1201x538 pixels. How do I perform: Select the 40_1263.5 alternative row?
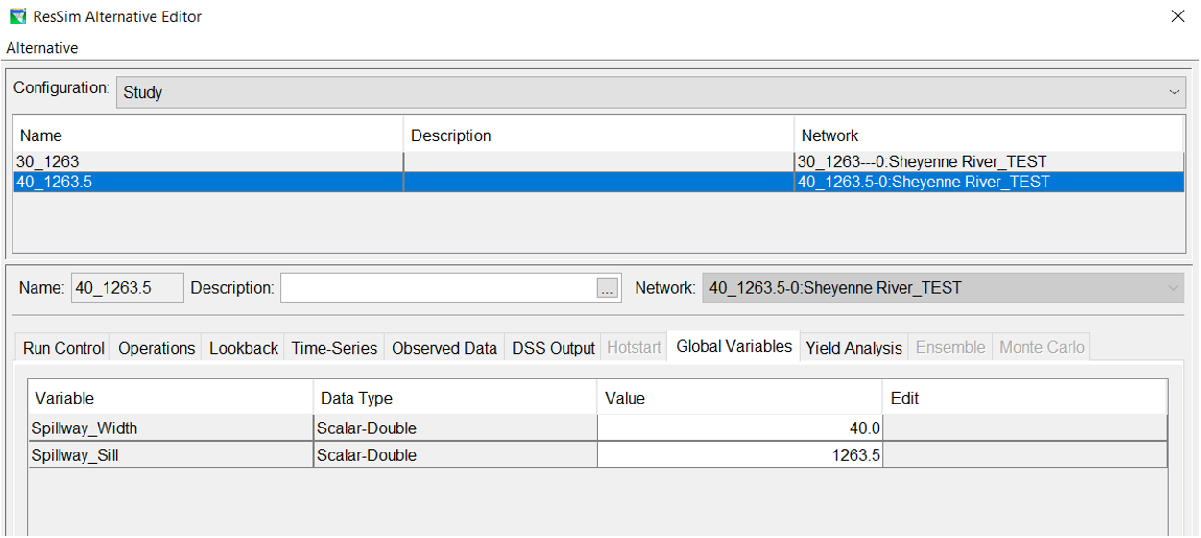(x=207, y=182)
